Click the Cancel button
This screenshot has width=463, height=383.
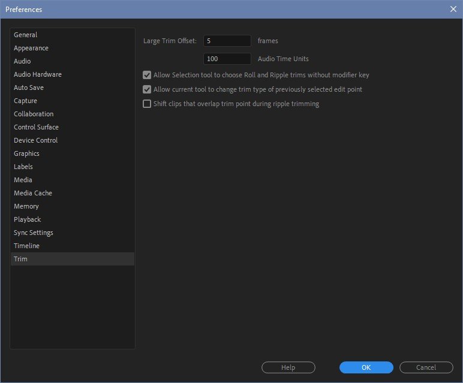(x=426, y=367)
